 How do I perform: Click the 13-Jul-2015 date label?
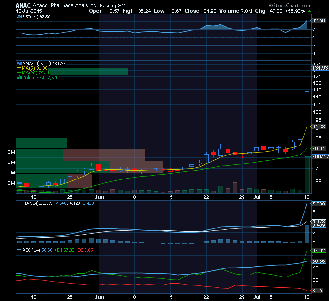(x=29, y=11)
